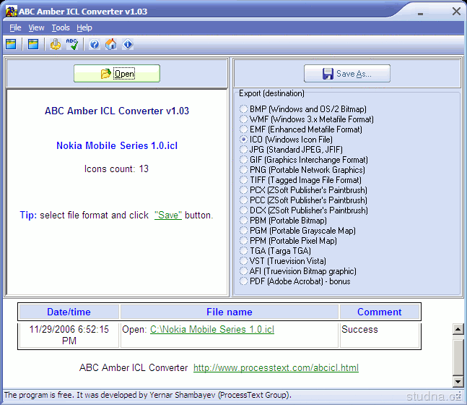467x405 pixels.
Task: Click the app icon in the title bar
Action: [10, 11]
